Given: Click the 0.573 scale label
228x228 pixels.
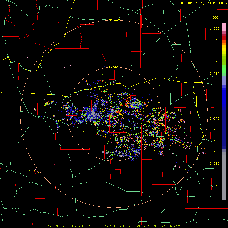Looking at the screenshot, I should [x=215, y=119].
